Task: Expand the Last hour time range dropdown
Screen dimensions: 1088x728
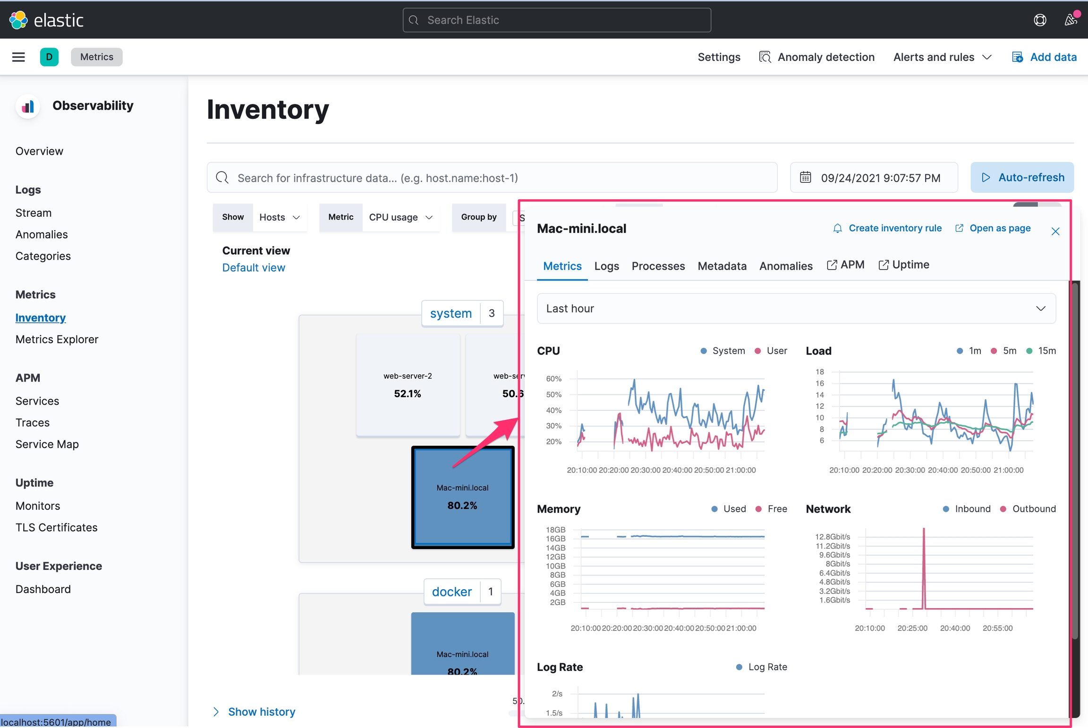Action: point(796,308)
